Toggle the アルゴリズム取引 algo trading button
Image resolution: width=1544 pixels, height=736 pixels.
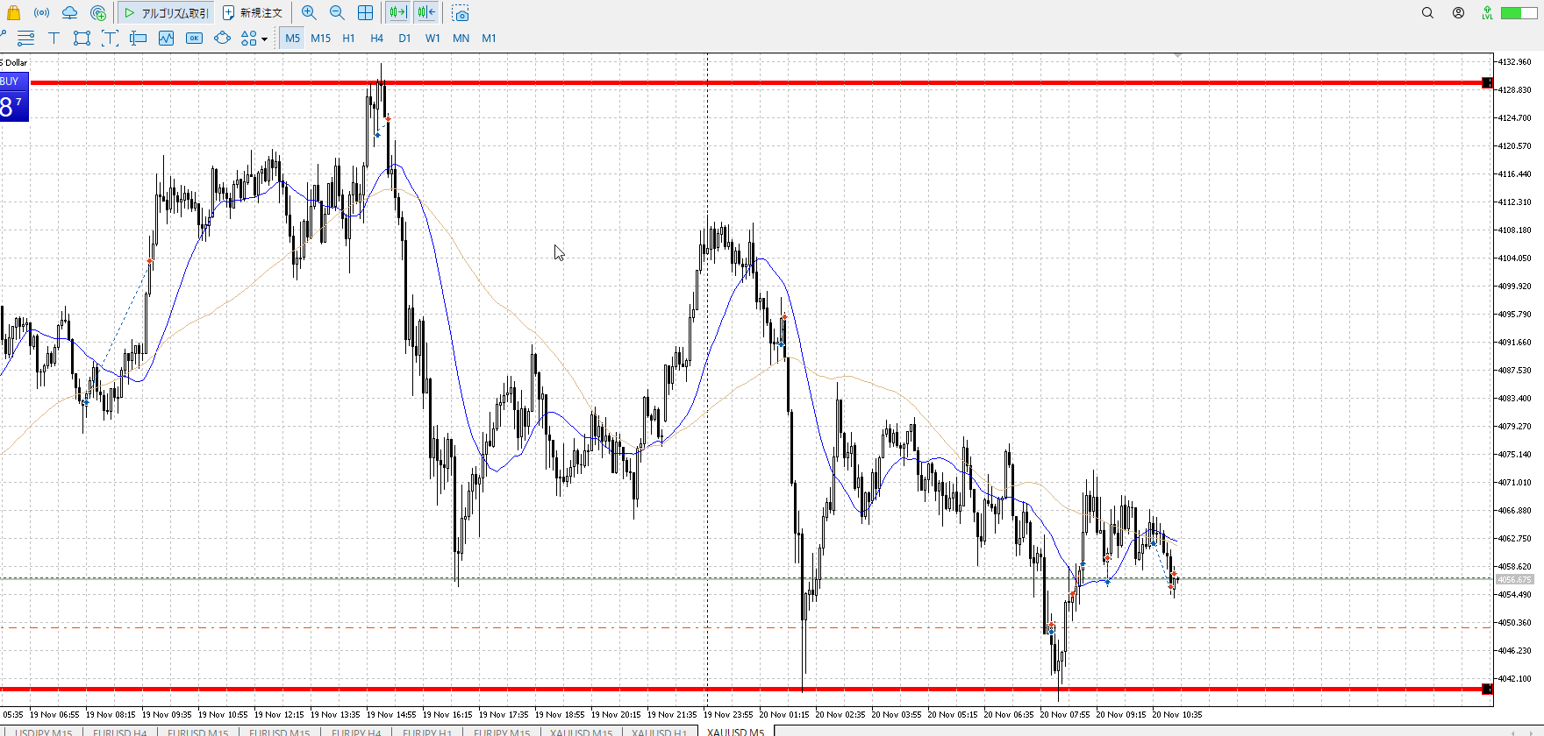click(166, 13)
